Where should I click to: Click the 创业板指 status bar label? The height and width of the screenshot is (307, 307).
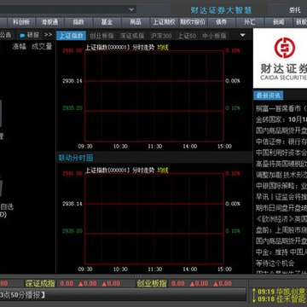coord(152,283)
